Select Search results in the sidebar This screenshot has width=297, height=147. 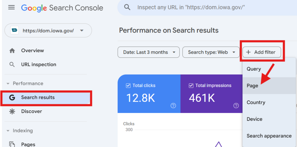pos(46,98)
